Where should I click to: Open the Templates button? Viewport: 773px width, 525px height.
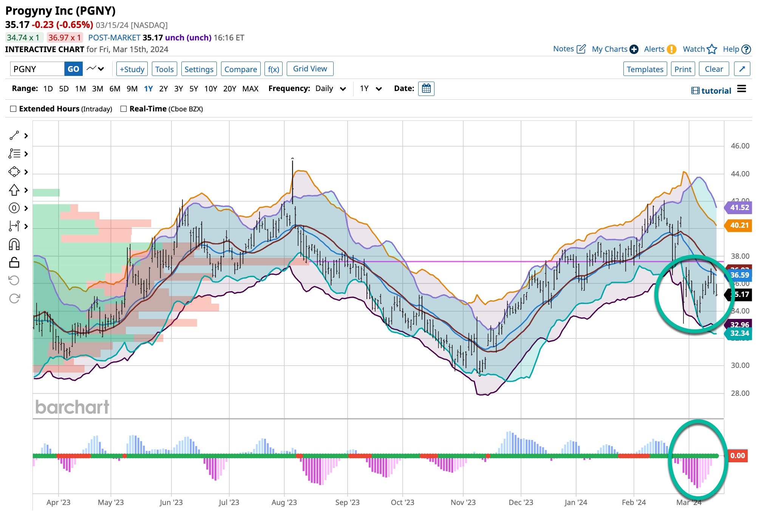point(645,69)
